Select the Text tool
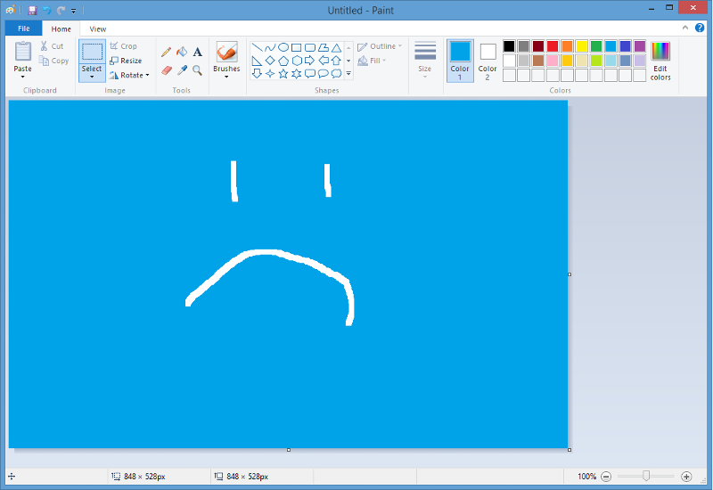This screenshot has width=713, height=490. 197,52
